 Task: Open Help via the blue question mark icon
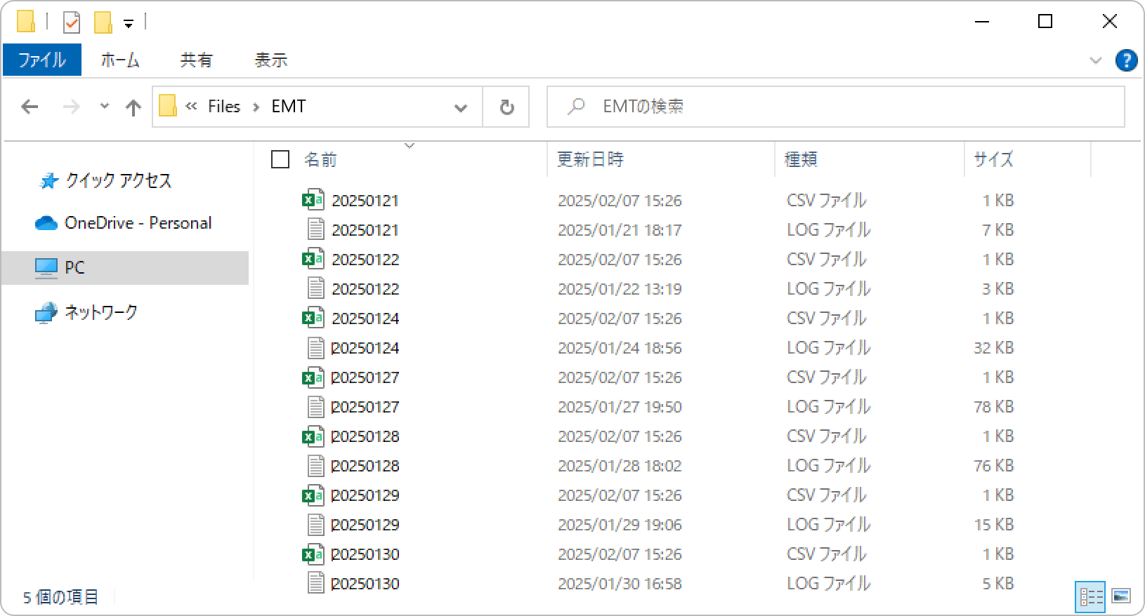pyautogui.click(x=1126, y=60)
